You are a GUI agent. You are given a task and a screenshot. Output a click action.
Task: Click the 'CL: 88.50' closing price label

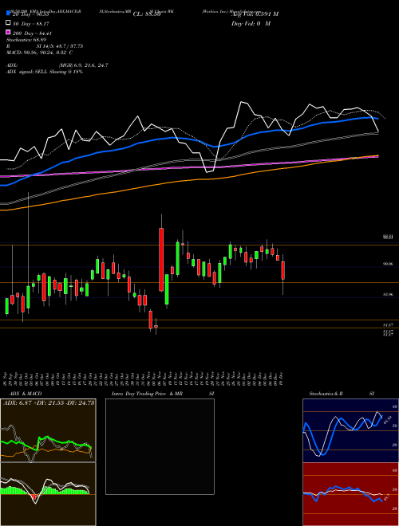(147, 14)
